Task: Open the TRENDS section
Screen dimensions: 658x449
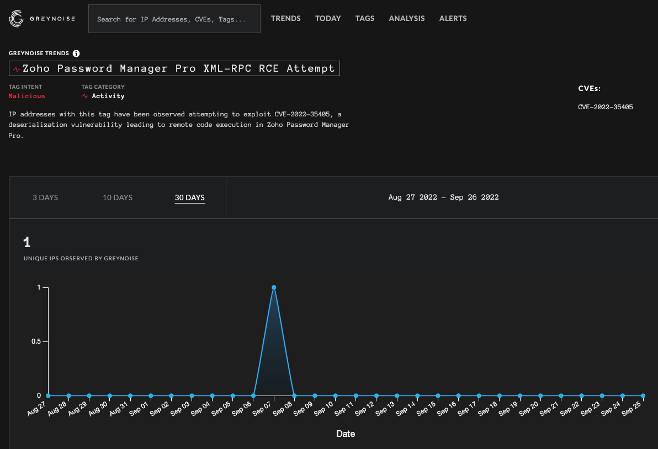Action: click(x=285, y=18)
